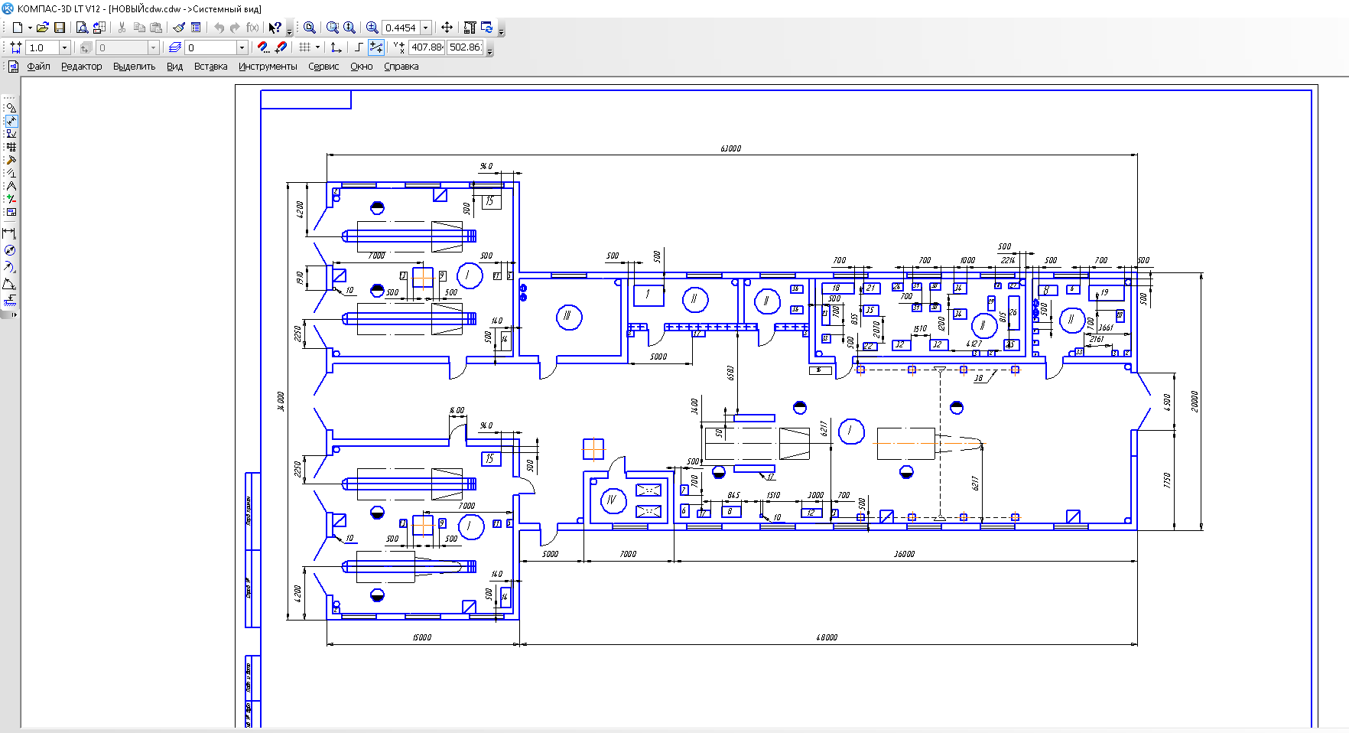The height and width of the screenshot is (733, 1349).
Task: Toggle the grid display button
Action: pyautogui.click(x=304, y=47)
